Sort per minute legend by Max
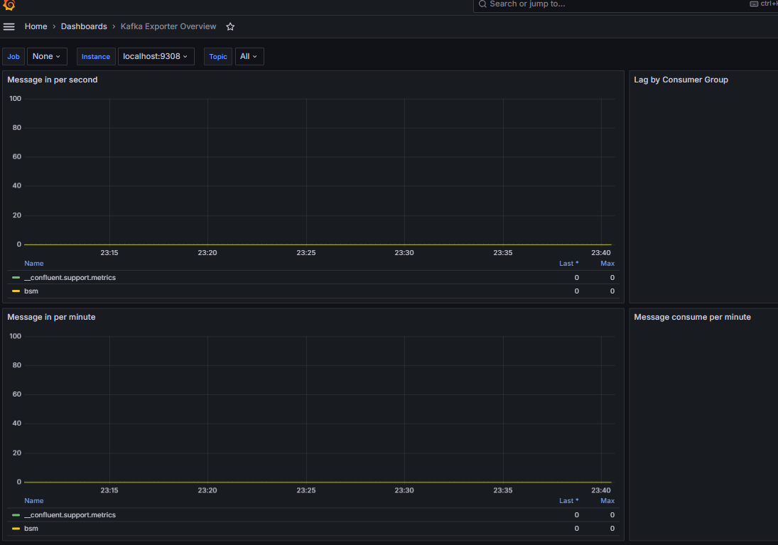 tap(607, 501)
